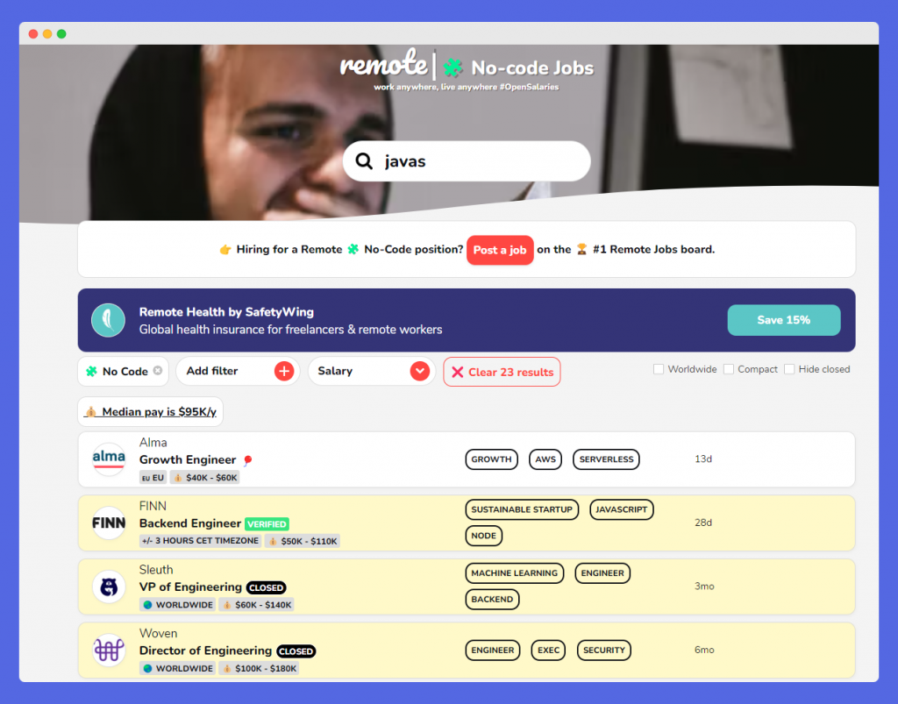The width and height of the screenshot is (898, 704).
Task: Open the Woven company logo
Action: [109, 651]
